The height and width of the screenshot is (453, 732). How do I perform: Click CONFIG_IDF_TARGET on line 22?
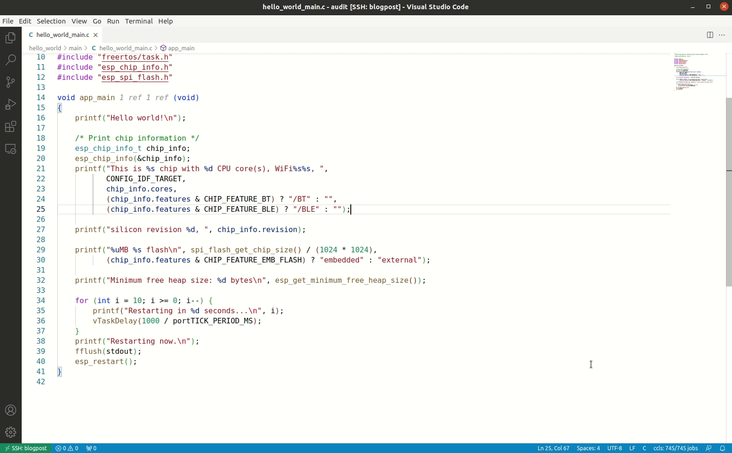144,179
